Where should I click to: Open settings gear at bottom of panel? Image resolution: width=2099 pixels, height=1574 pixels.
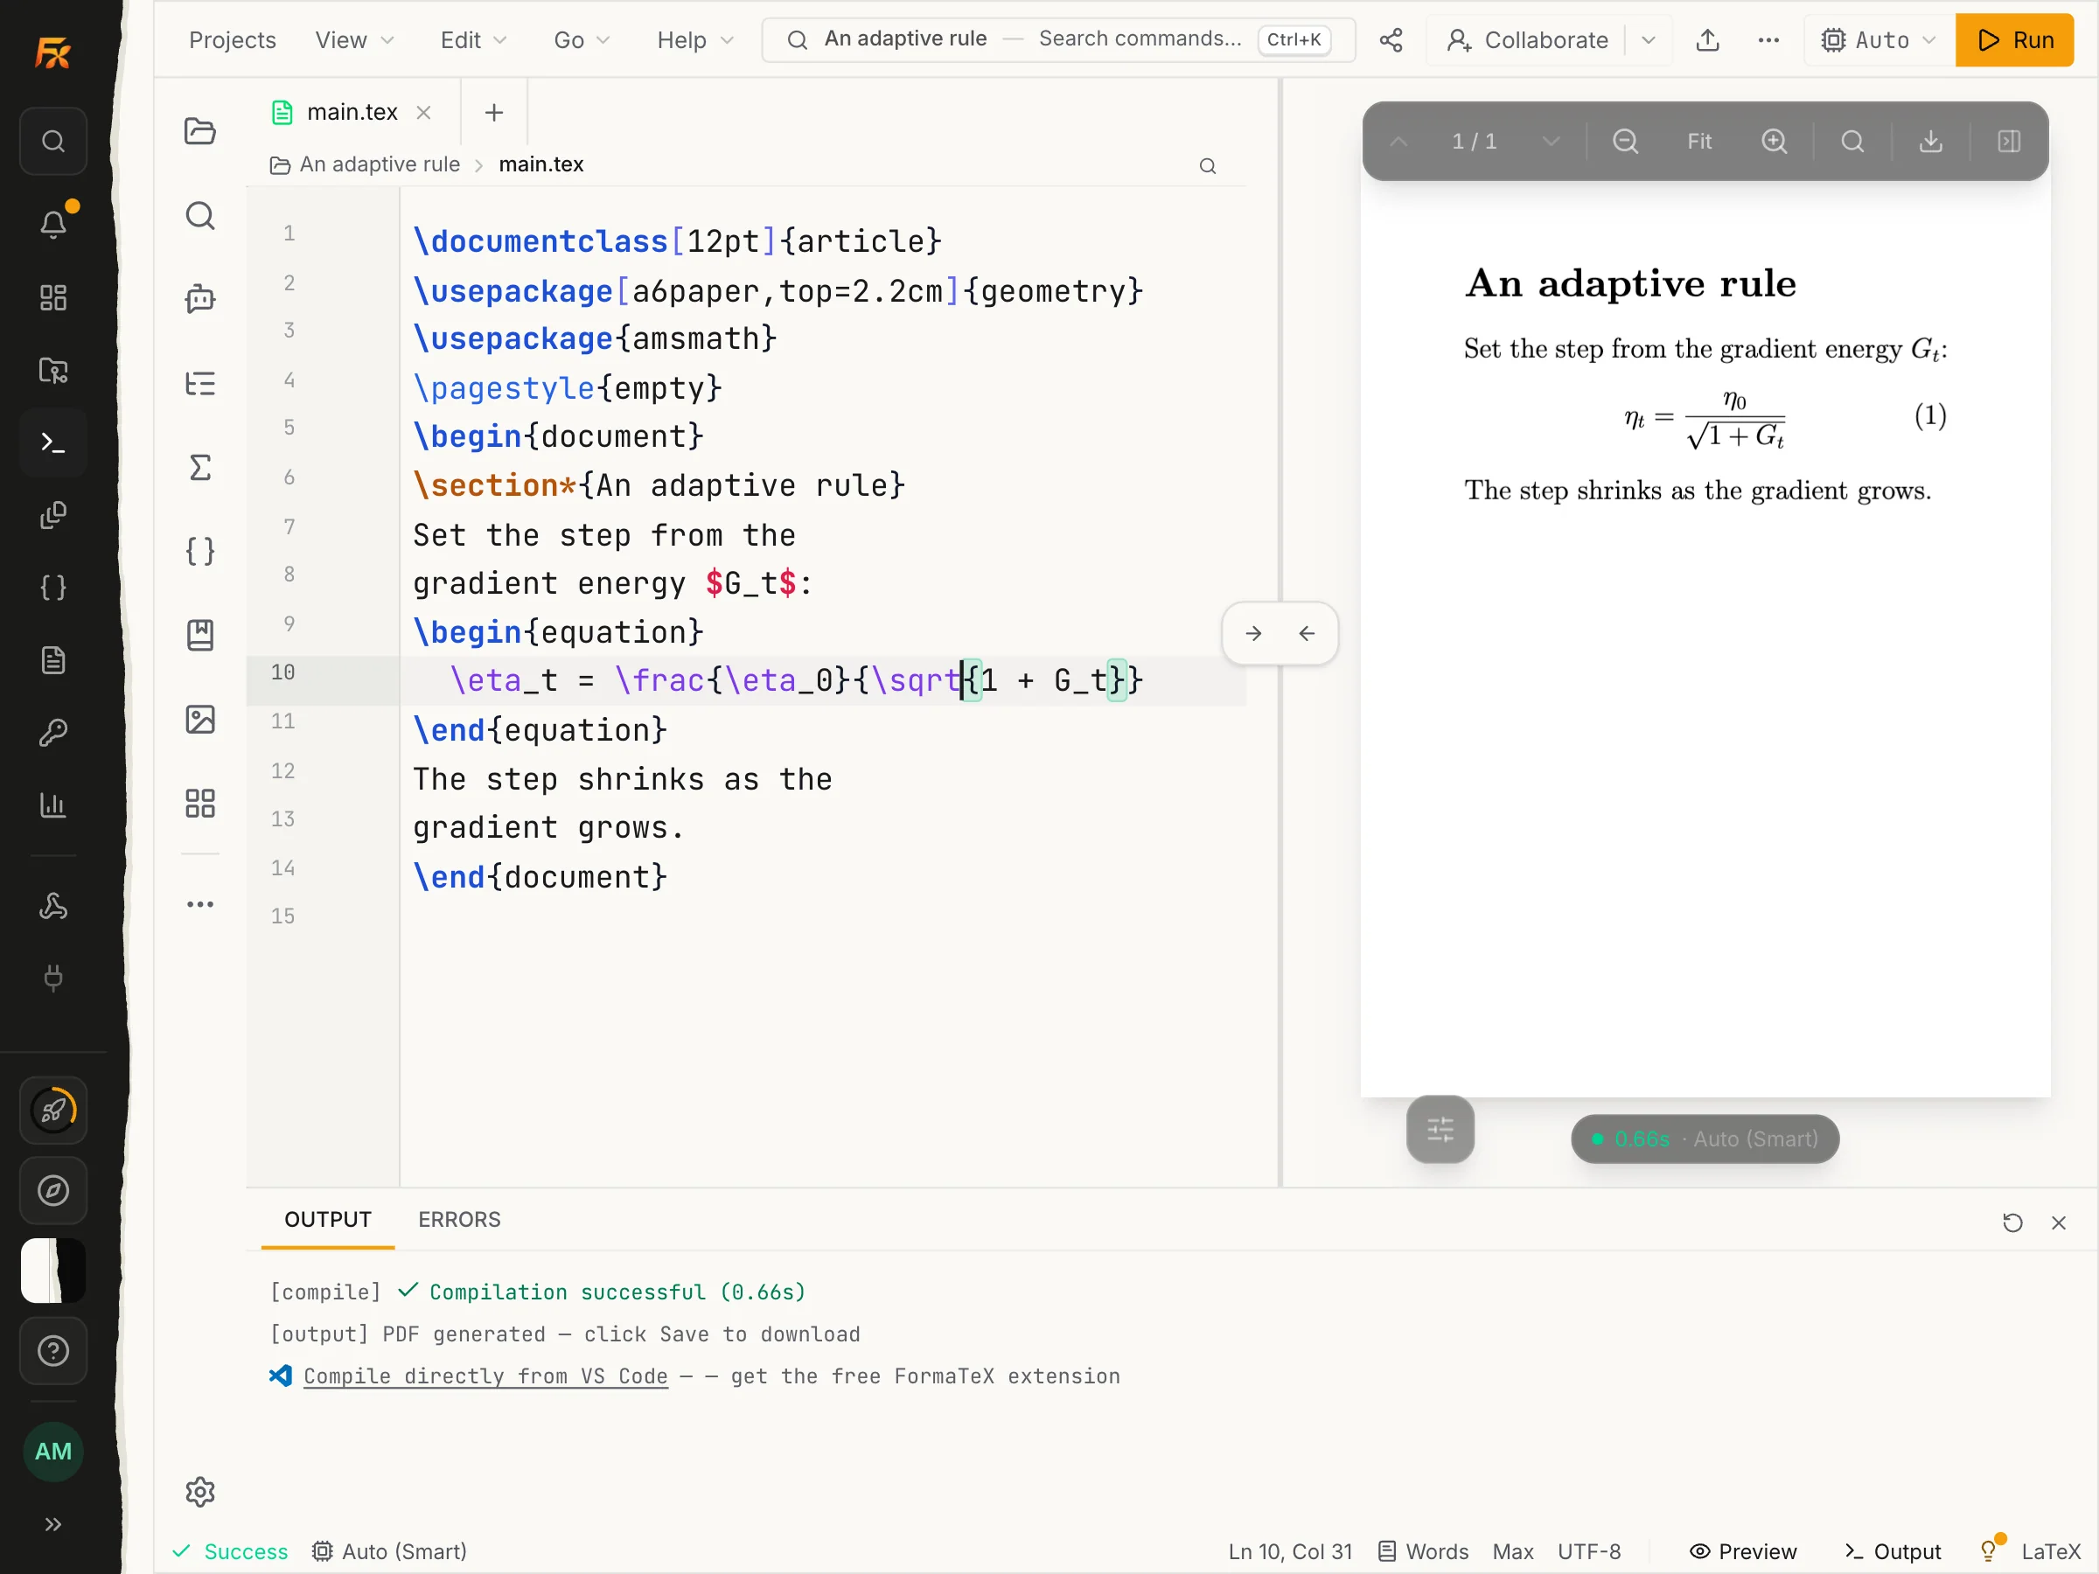coord(199,1492)
